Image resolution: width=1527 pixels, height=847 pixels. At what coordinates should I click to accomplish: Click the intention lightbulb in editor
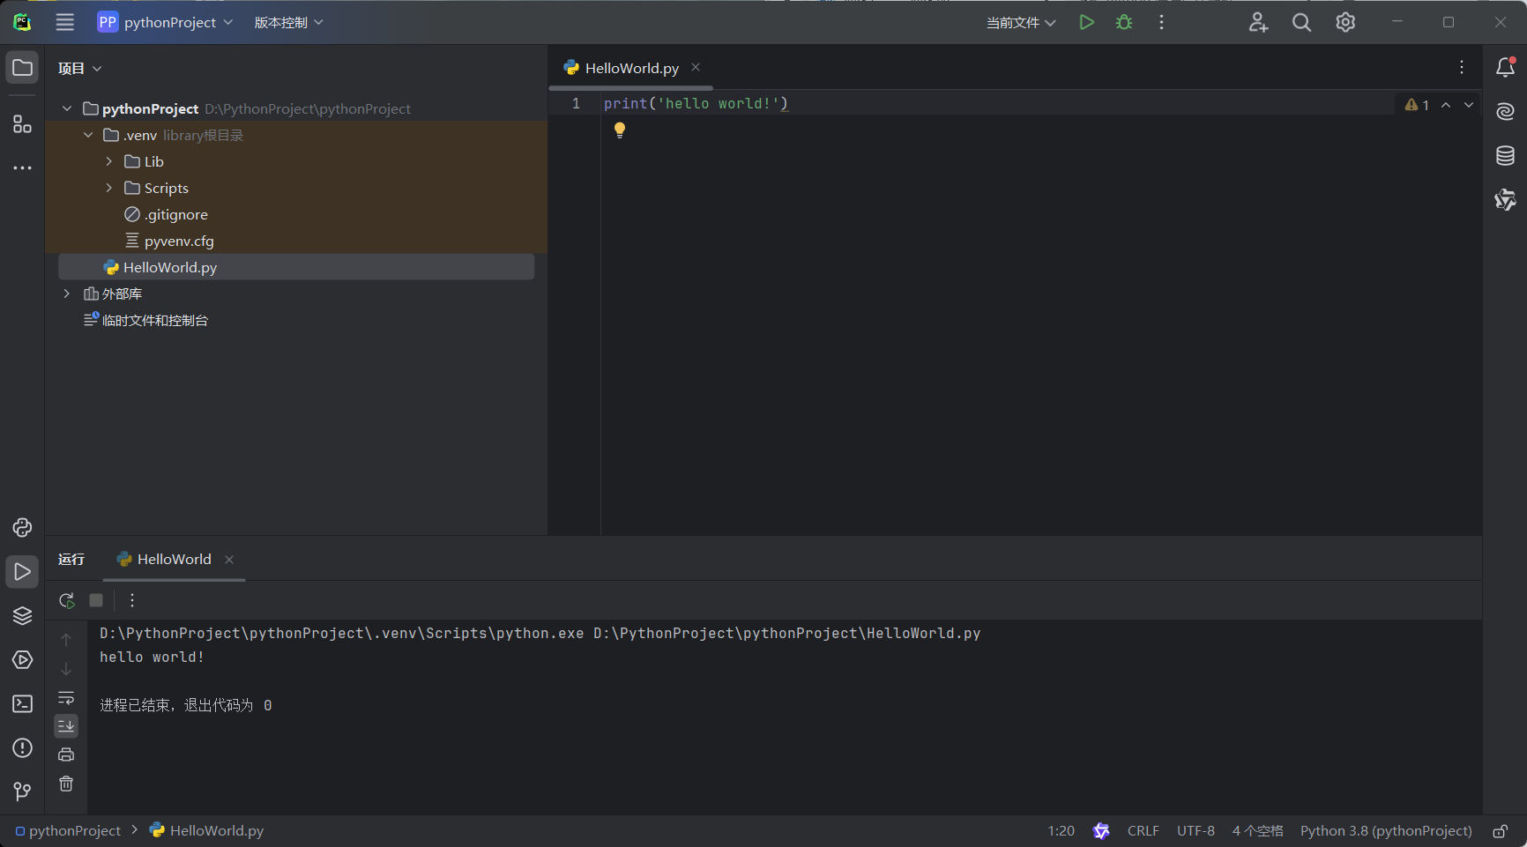[620, 130]
